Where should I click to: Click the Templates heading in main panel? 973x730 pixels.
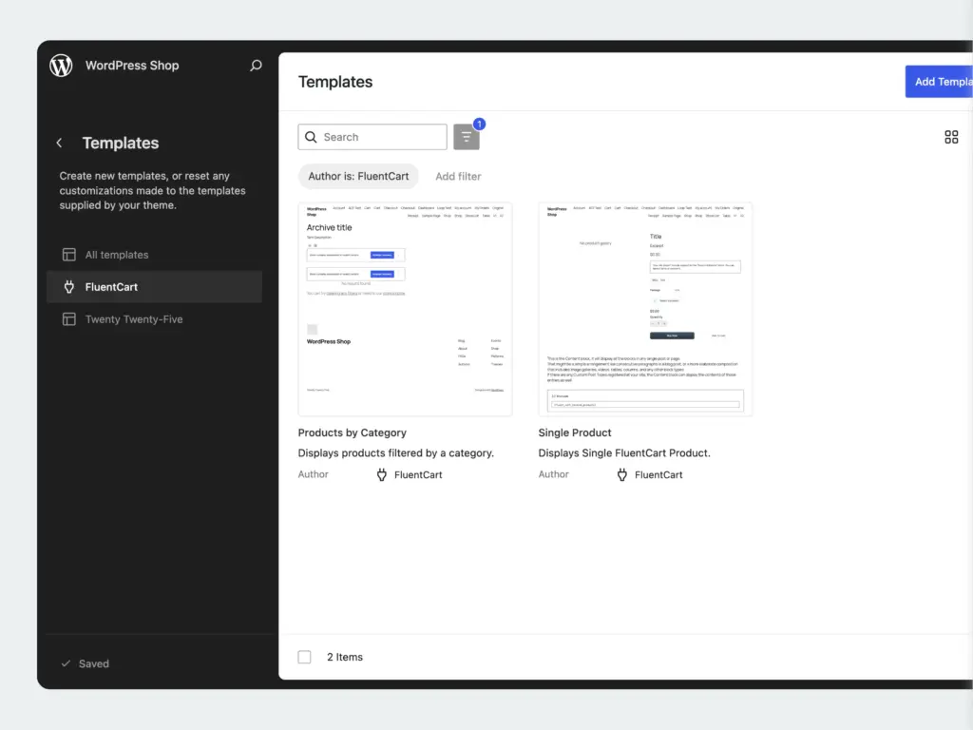coord(335,82)
